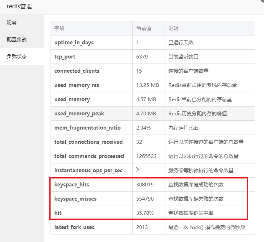Switch to the 配置修改 tab
This screenshot has height=242, width=264.
pyautogui.click(x=22, y=40)
